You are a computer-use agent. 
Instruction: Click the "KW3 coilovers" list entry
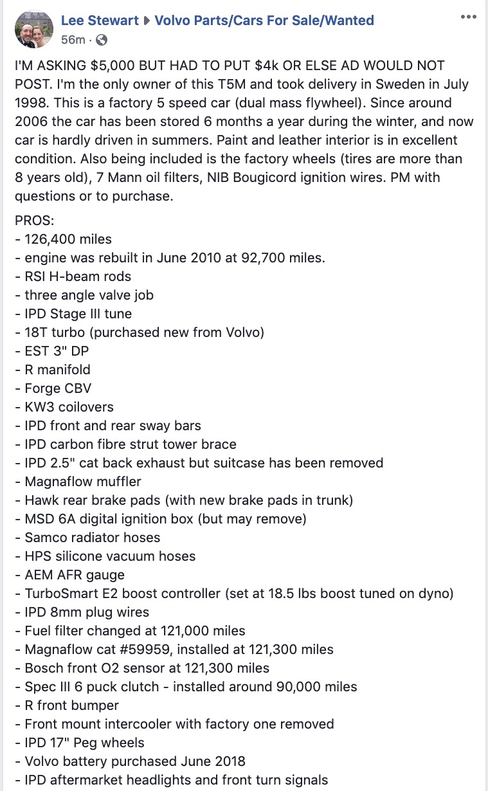tap(64, 407)
